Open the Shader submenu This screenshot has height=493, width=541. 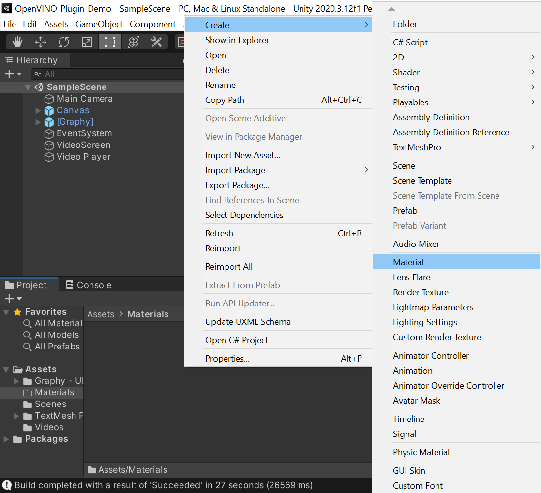click(456, 72)
